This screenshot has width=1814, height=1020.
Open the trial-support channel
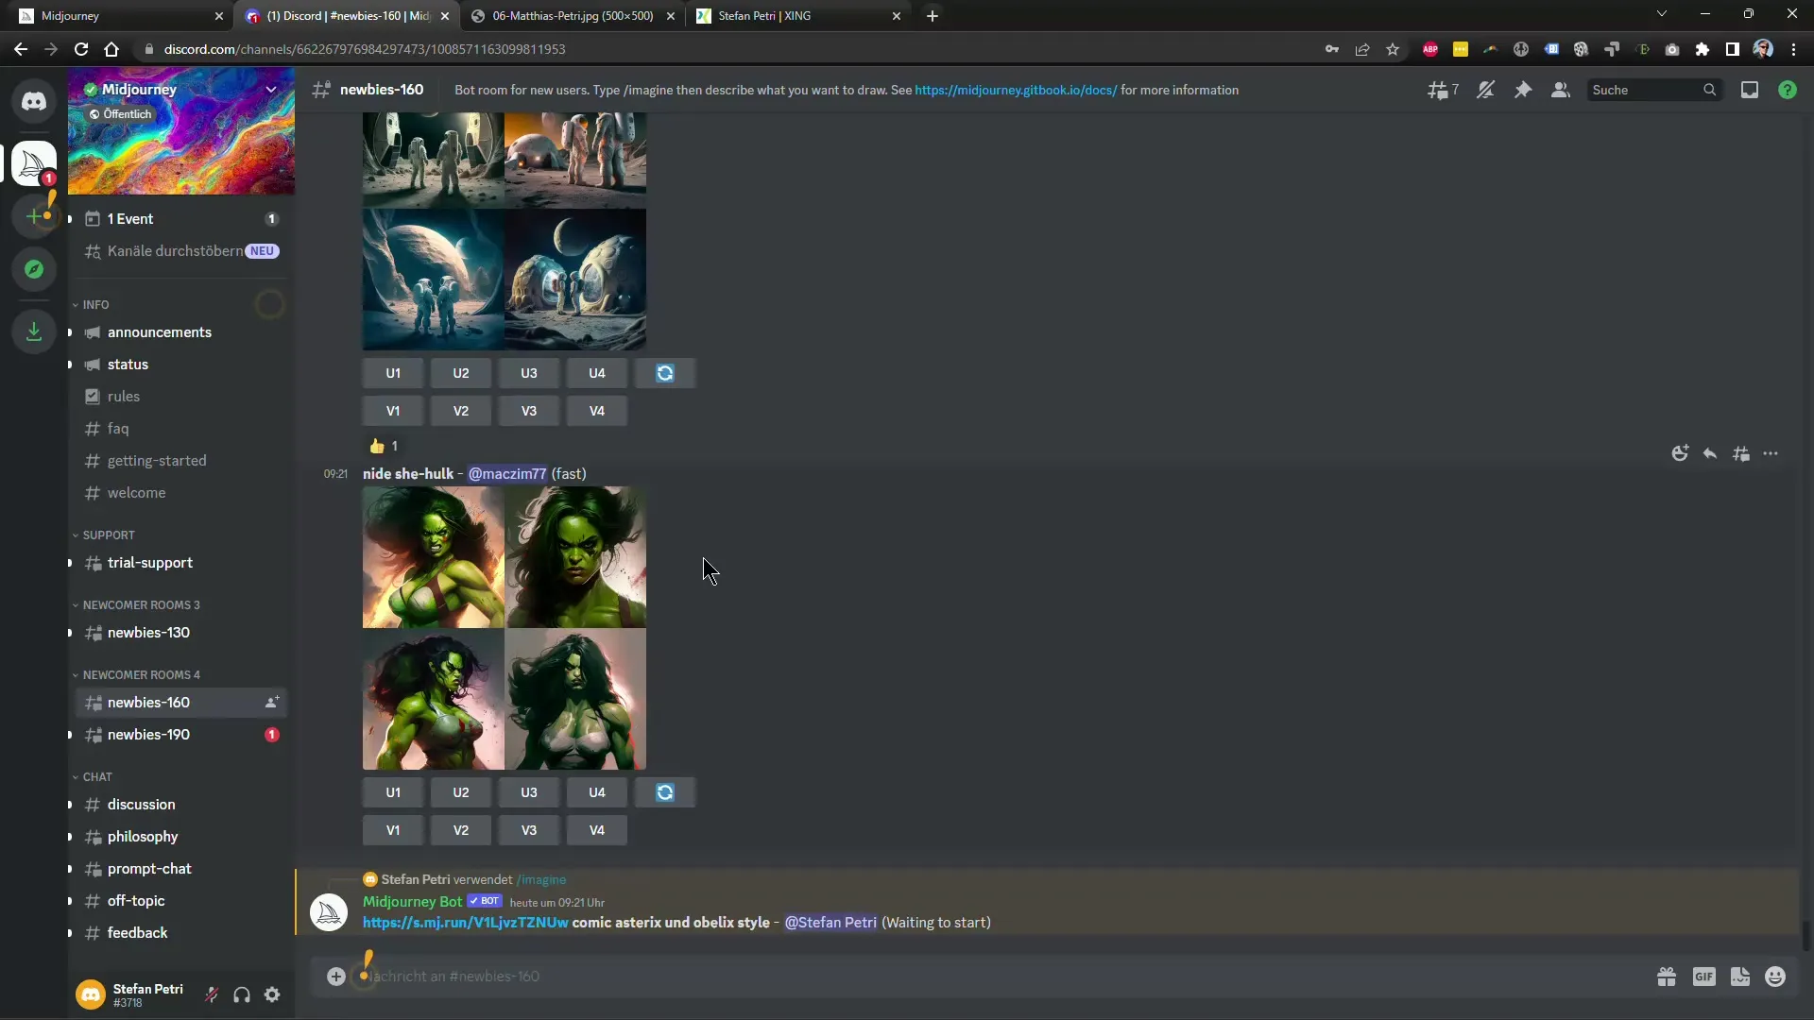[x=180, y=563]
